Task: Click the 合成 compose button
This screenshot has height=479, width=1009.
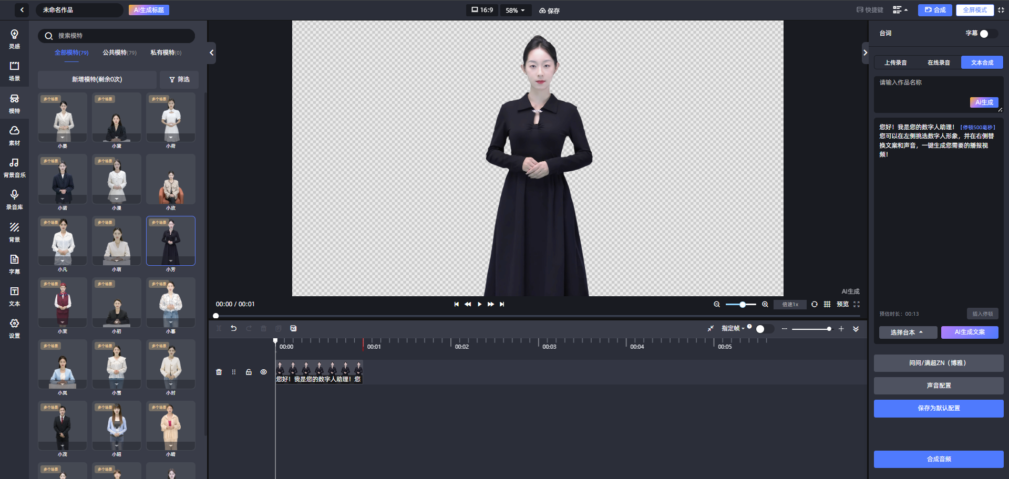Action: (935, 10)
